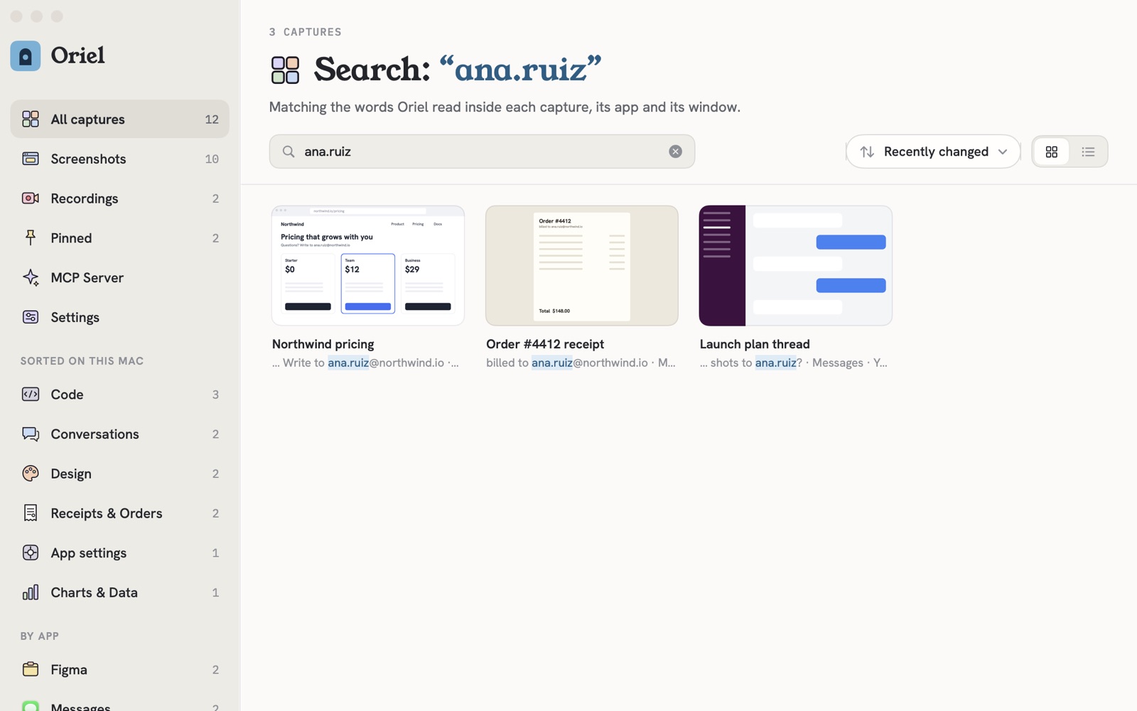Filter by Receipts & Orders
Screen dimensions: 1137x711
pyautogui.click(x=119, y=513)
